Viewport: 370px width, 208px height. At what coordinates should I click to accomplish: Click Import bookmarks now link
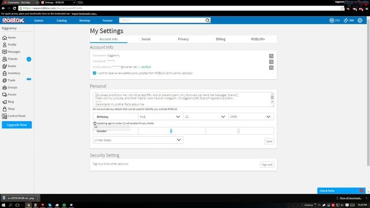(x=84, y=14)
